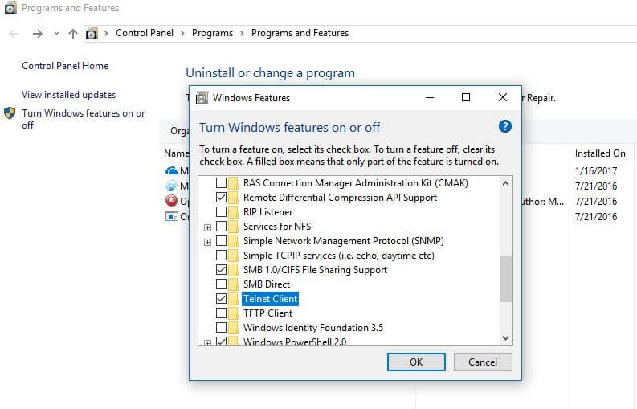Uncheck Remote Differential Compression API Support

click(x=221, y=198)
